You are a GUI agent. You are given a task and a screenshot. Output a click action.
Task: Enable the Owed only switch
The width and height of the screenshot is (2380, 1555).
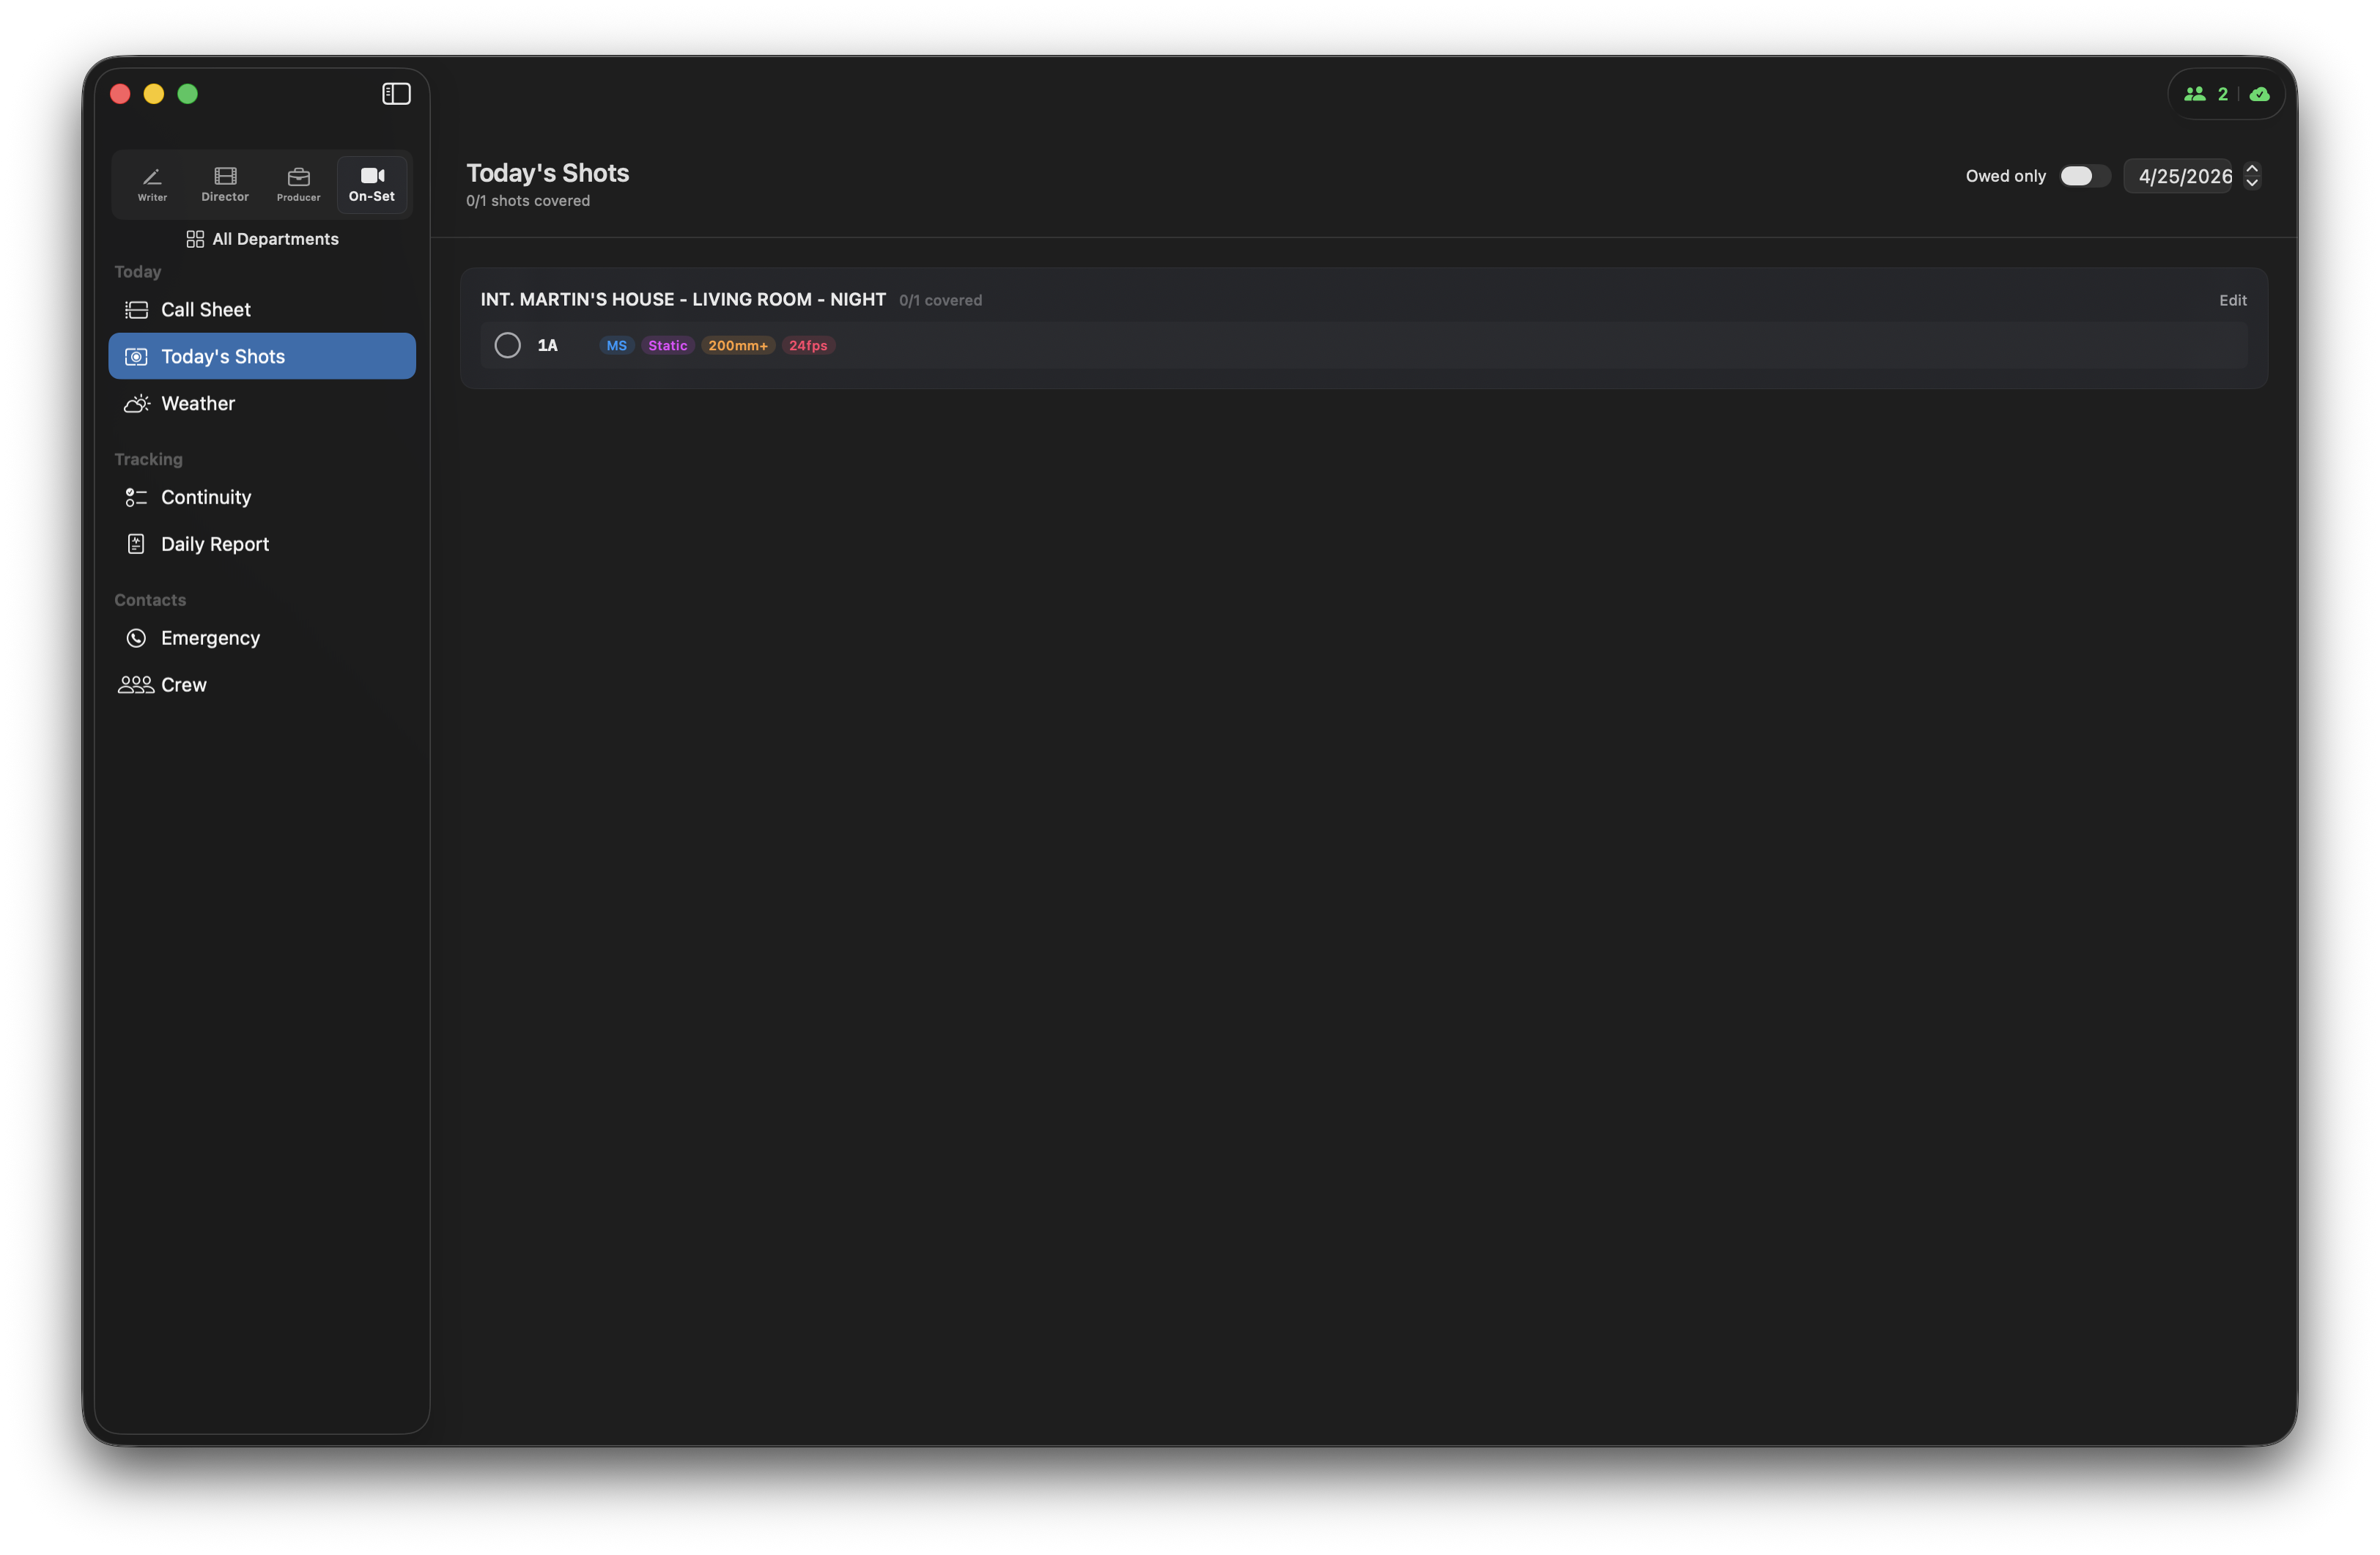pos(2083,176)
